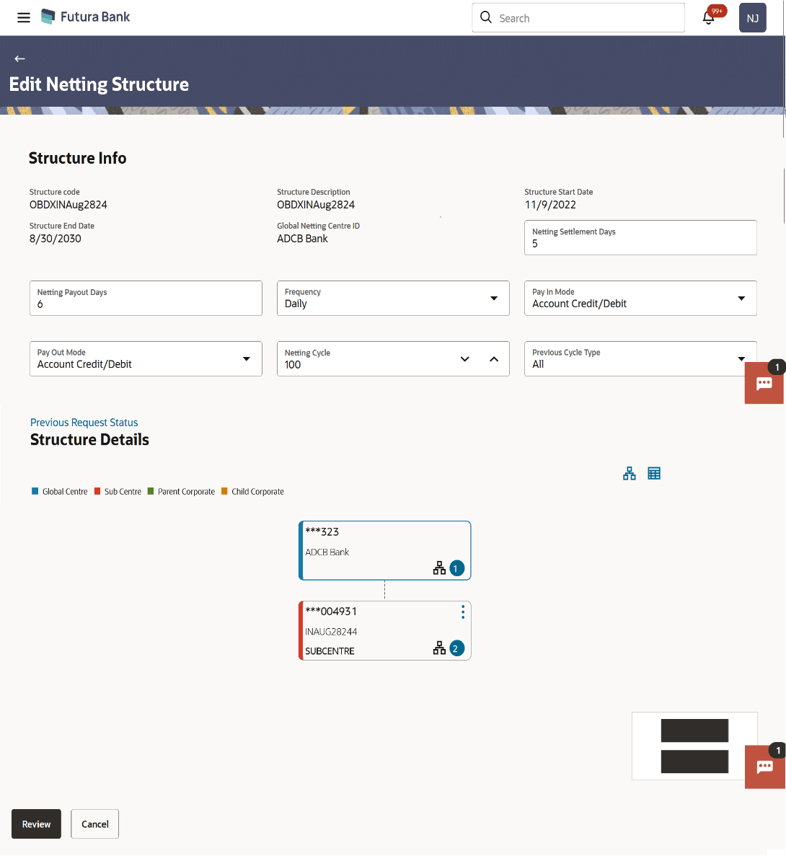Click the Structure Details heading
786x856 pixels.
pyautogui.click(x=89, y=439)
